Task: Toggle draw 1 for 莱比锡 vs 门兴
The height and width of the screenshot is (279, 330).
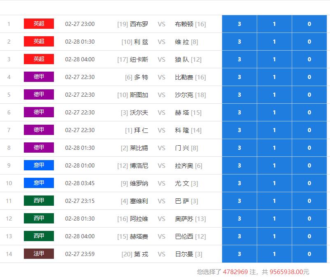Action: [274, 148]
